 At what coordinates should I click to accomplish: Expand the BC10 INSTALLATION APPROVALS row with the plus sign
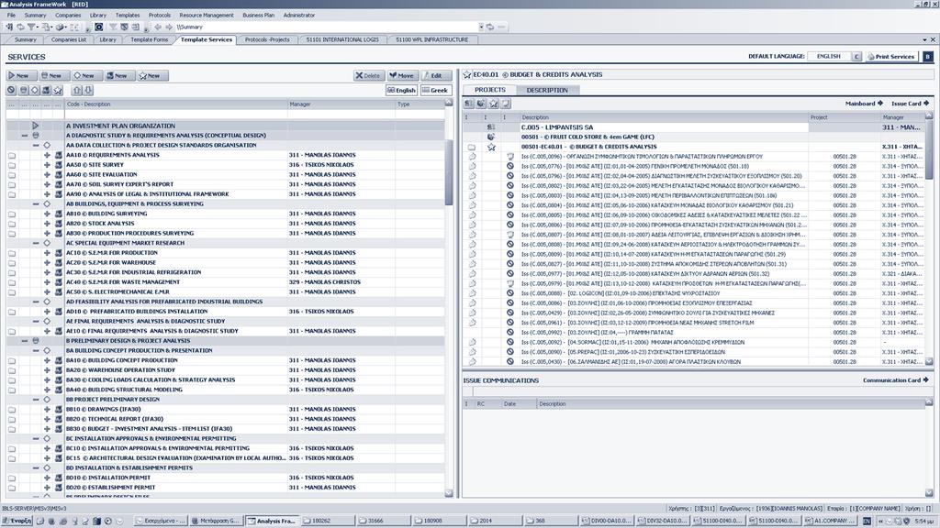(47, 448)
